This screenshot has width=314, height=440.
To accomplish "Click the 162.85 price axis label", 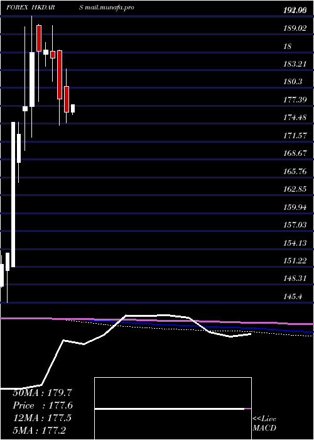I will point(296,189).
